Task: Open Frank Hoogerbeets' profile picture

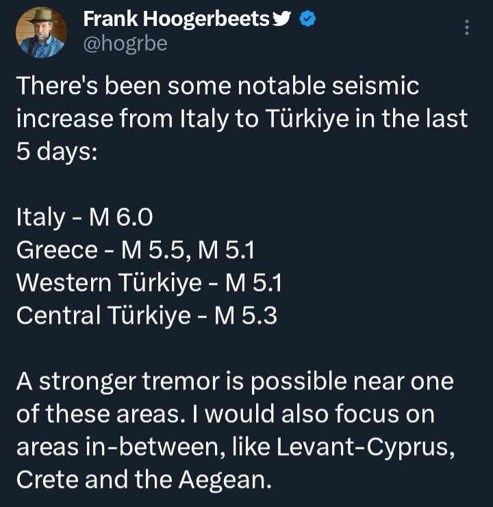Action: (41, 33)
